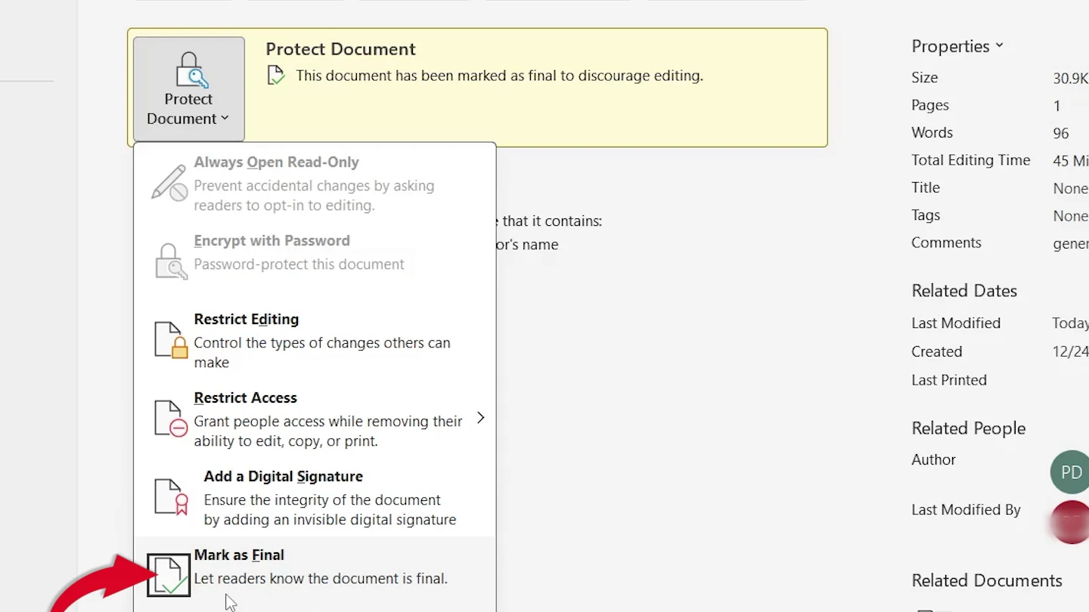Click the Related Dates heading
This screenshot has height=612, width=1089.
pyautogui.click(x=964, y=291)
